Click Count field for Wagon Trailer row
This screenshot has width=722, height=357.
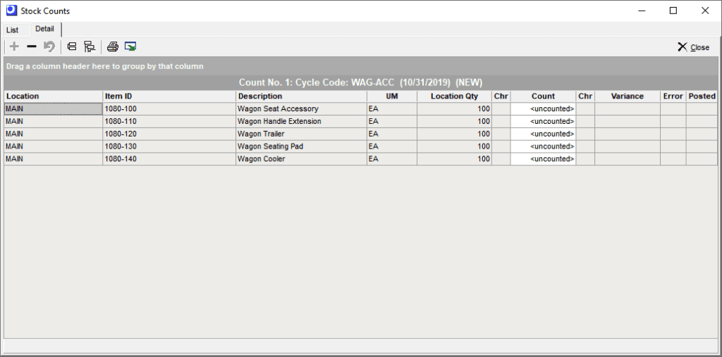coord(544,134)
